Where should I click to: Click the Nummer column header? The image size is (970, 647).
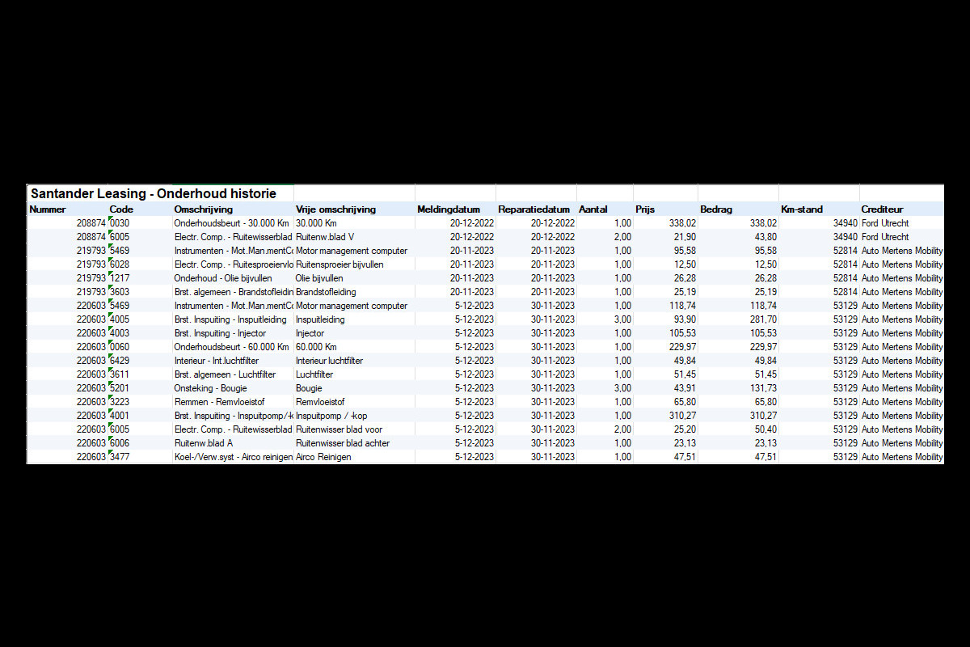pyautogui.click(x=48, y=209)
